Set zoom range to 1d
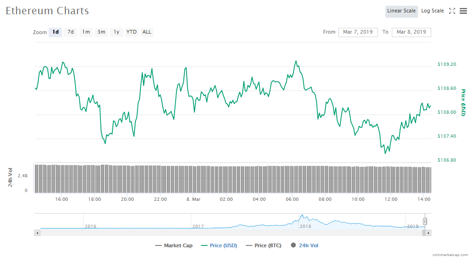475x262 pixels. pos(55,32)
